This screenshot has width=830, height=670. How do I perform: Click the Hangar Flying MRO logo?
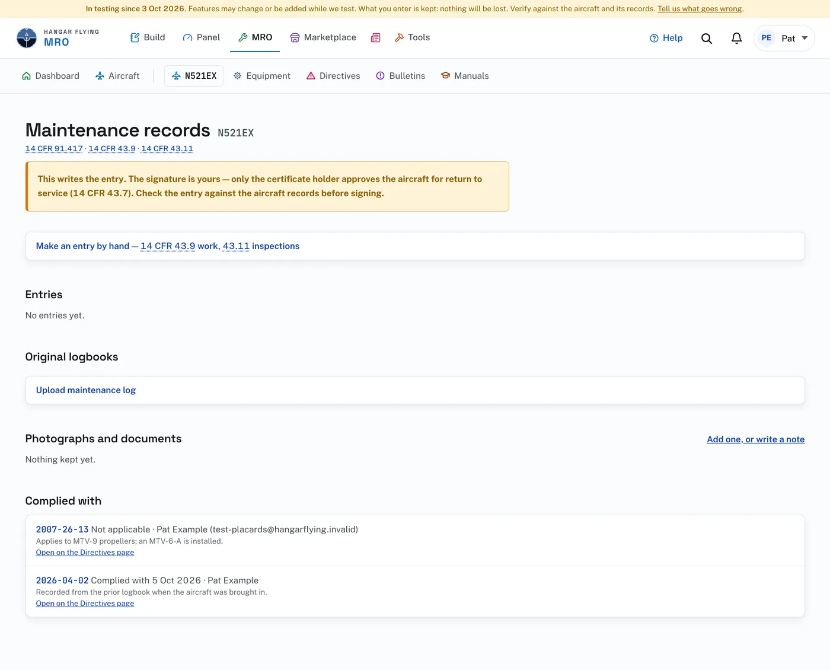58,38
